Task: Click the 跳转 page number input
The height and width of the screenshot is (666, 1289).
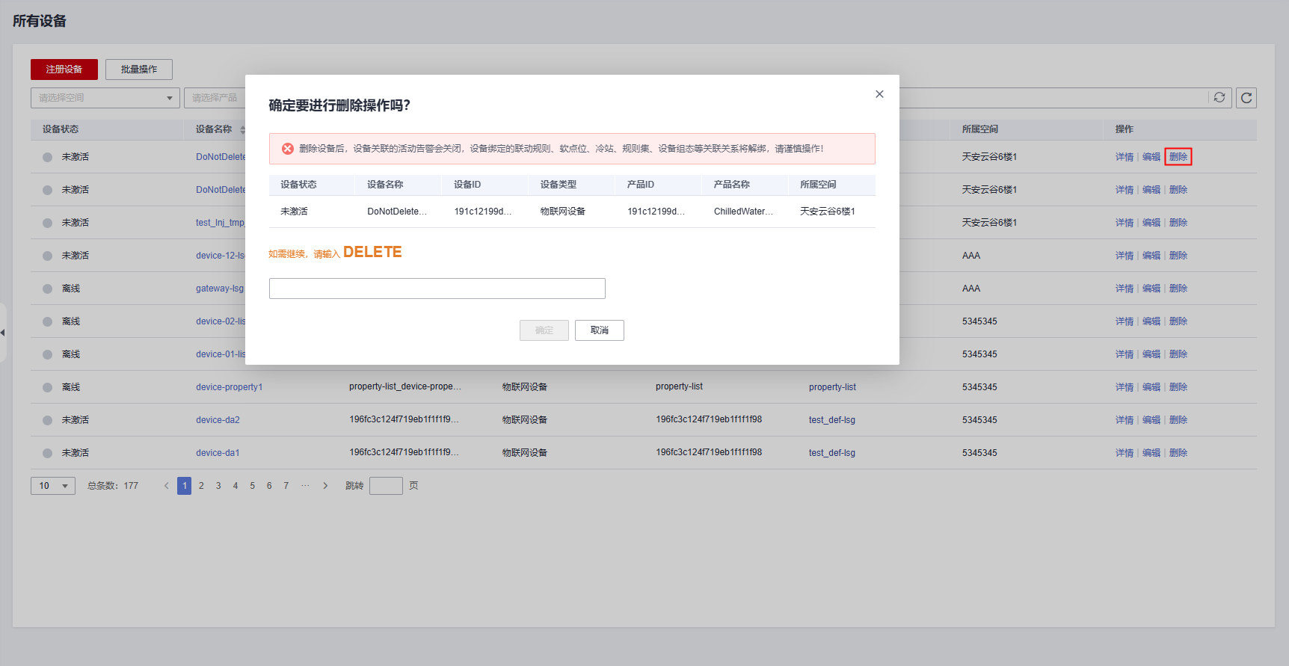Action: pos(387,486)
